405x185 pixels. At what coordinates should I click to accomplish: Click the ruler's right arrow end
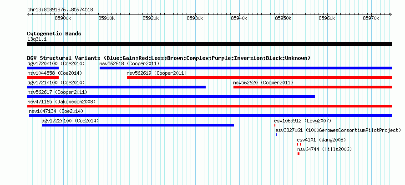[391, 14]
